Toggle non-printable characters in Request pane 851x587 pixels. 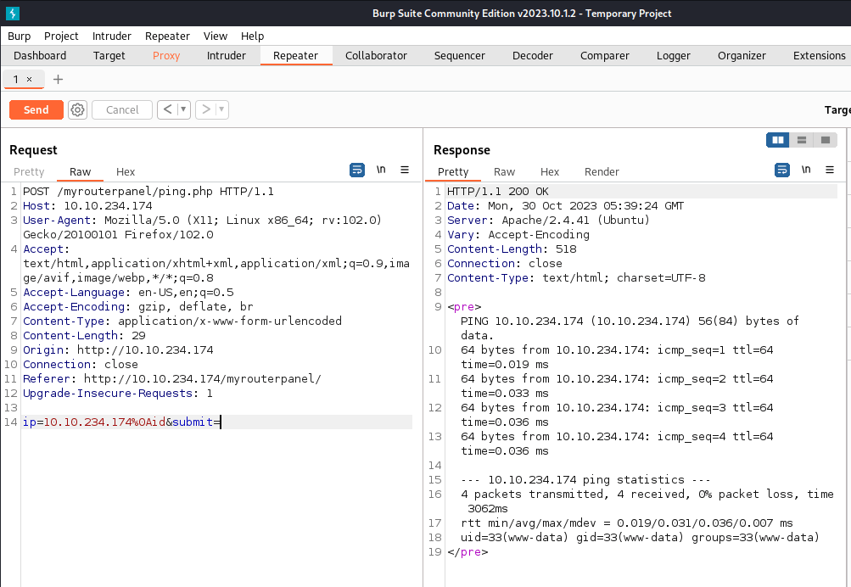[381, 170]
